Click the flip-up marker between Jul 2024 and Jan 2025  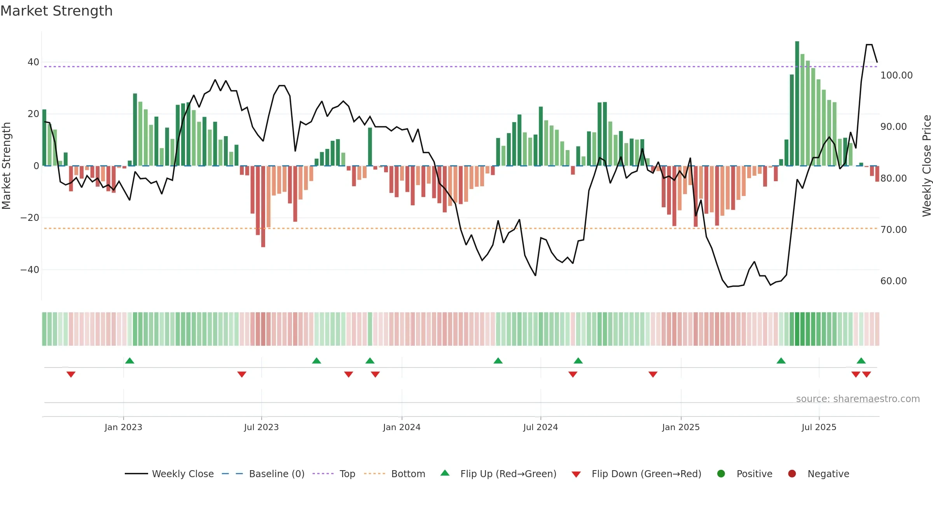click(x=578, y=361)
